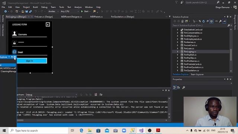
Task: Click the View Code icon in Solution Explorer
Action: (x=216, y=21)
